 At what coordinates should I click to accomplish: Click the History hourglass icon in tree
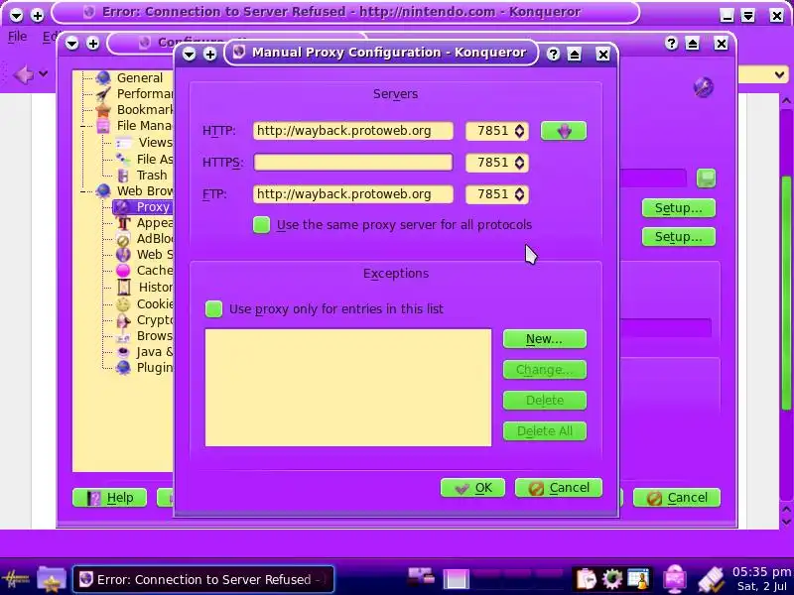tap(124, 287)
